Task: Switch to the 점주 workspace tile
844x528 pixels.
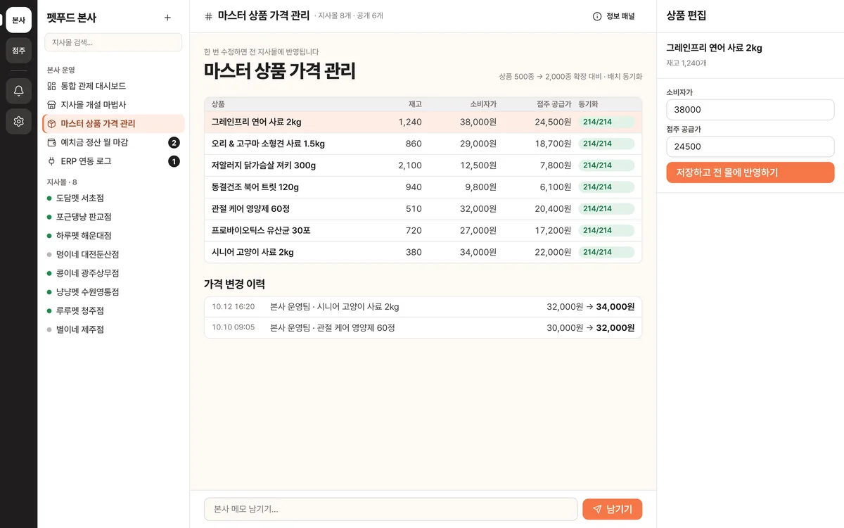Action: point(19,51)
